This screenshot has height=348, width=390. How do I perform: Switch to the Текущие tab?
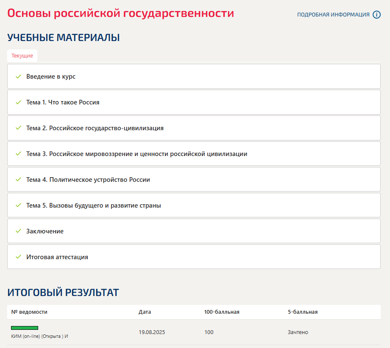[x=22, y=55]
